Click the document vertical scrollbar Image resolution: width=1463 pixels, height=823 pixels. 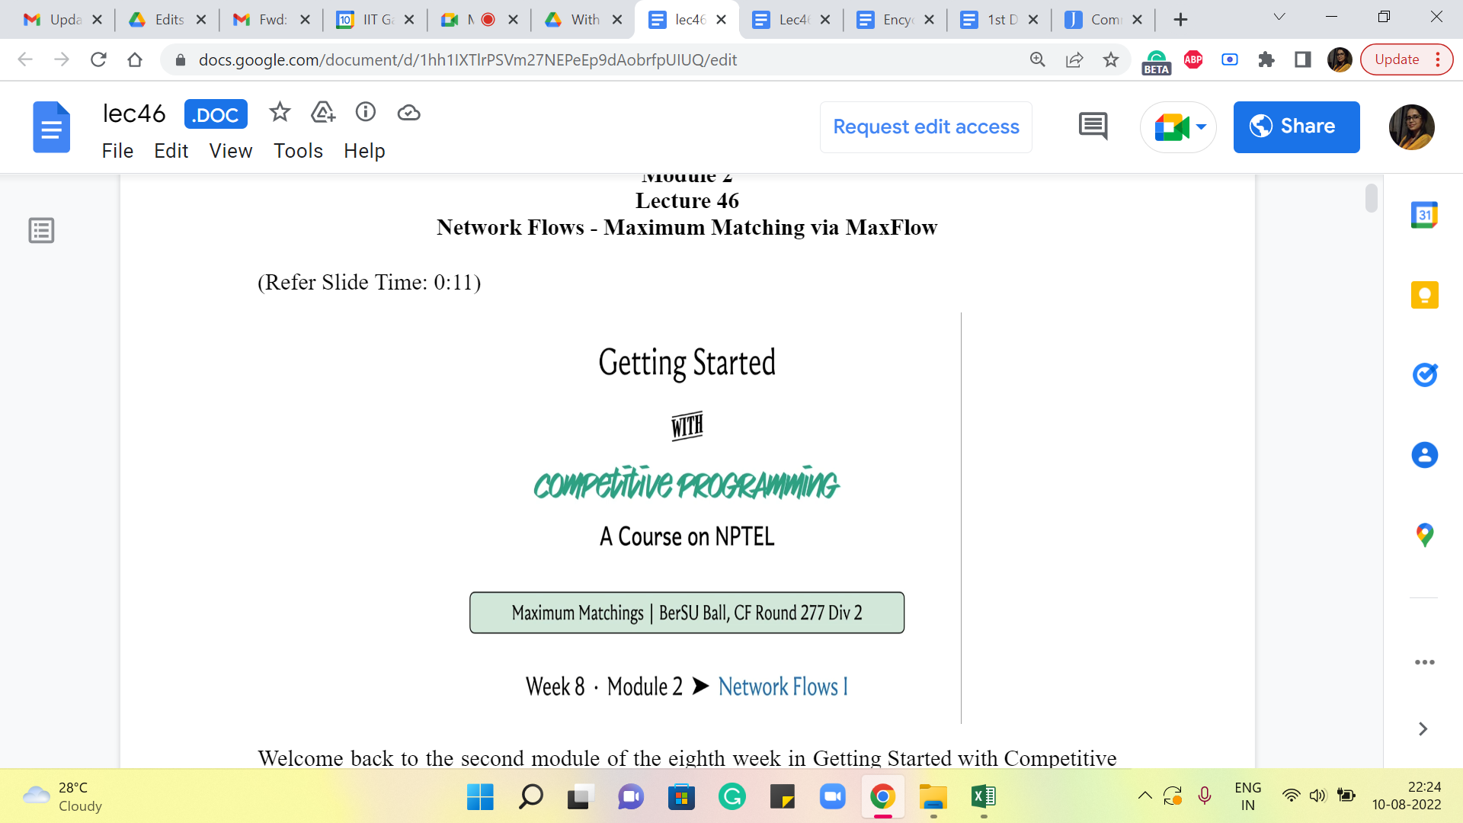coord(1372,198)
